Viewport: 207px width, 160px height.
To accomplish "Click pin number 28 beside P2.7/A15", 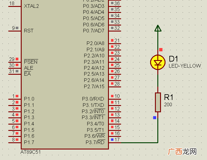I will tap(117, 84).
